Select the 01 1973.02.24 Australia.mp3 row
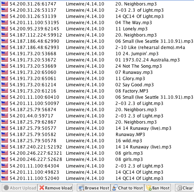This screenshot has height=192, width=194. click(x=97, y=60)
